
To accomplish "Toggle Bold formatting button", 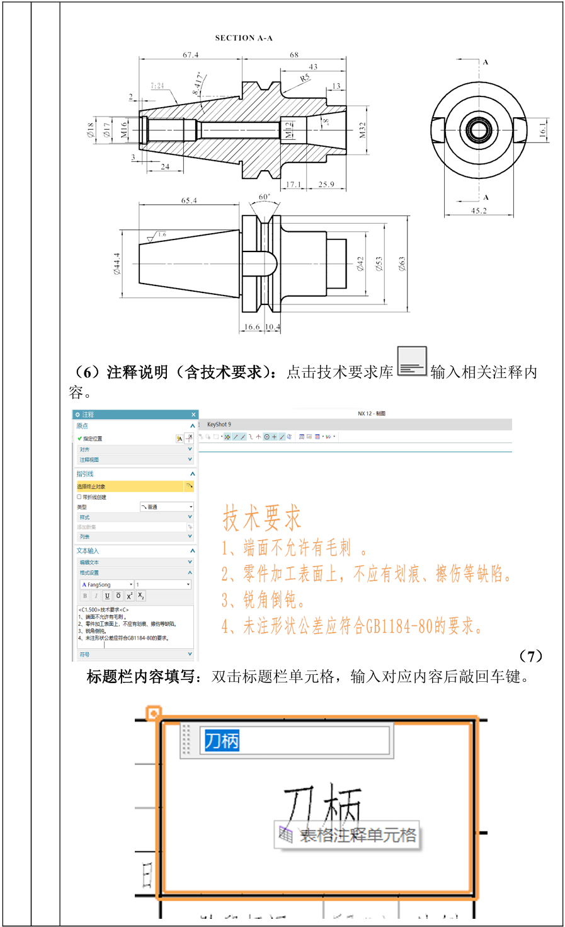I will [x=85, y=596].
